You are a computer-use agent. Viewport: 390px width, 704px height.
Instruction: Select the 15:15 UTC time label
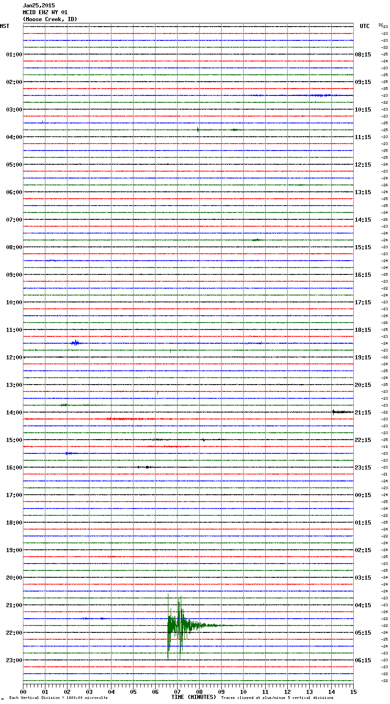click(x=363, y=247)
